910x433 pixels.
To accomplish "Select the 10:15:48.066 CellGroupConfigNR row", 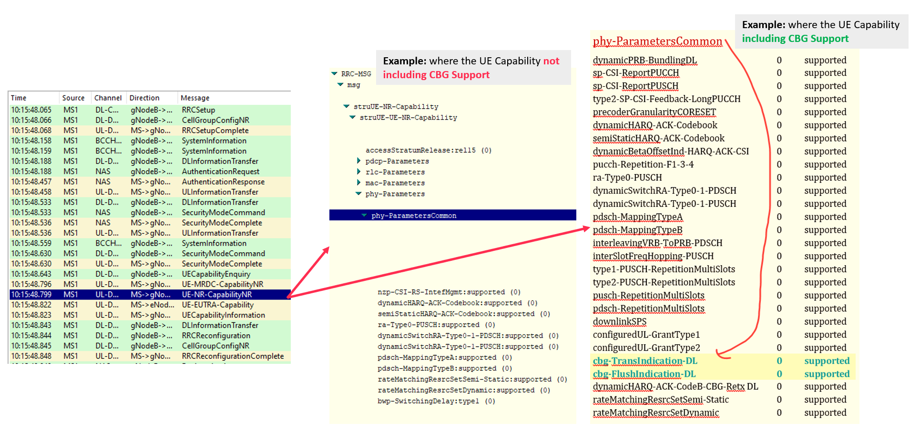I will point(150,120).
